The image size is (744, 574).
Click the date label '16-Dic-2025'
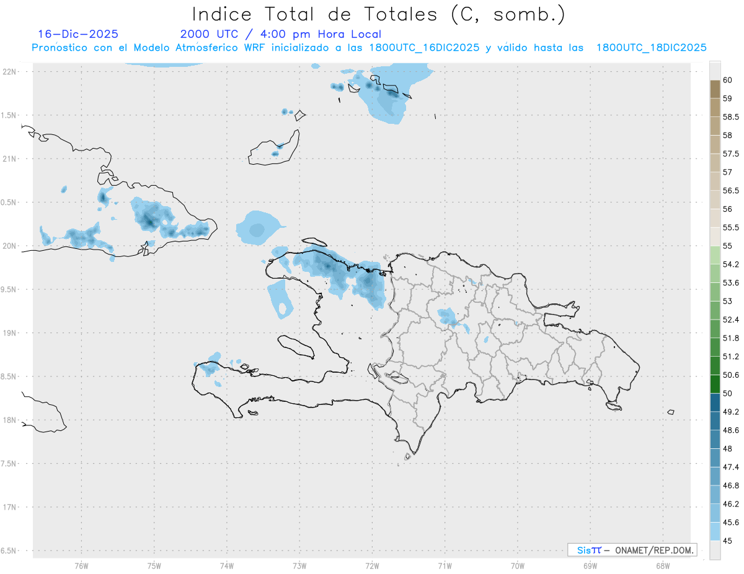[x=78, y=35]
